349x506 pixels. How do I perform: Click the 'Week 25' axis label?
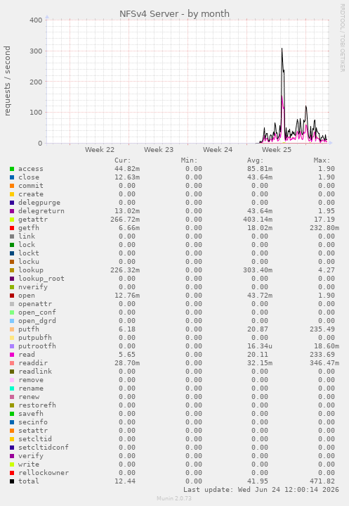click(x=277, y=150)
